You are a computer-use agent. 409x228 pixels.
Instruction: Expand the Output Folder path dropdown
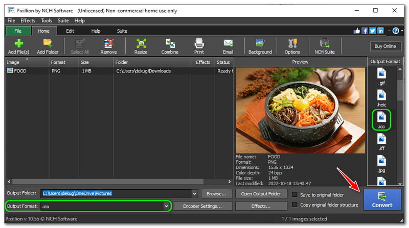194,194
